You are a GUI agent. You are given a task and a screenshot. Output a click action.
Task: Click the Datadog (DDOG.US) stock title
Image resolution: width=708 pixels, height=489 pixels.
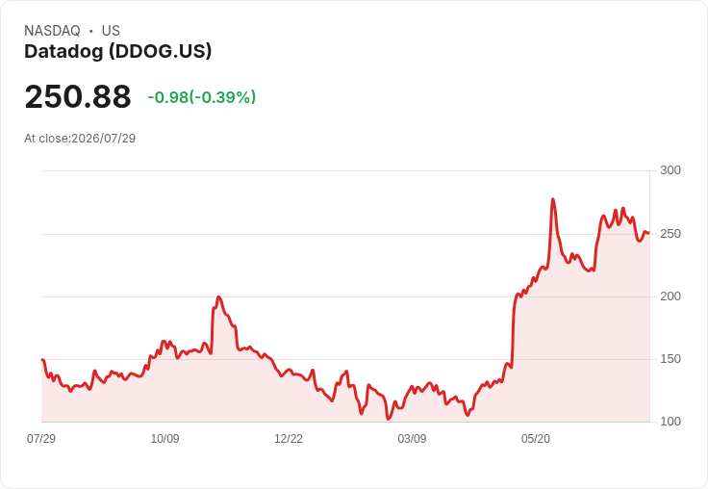[118, 52]
